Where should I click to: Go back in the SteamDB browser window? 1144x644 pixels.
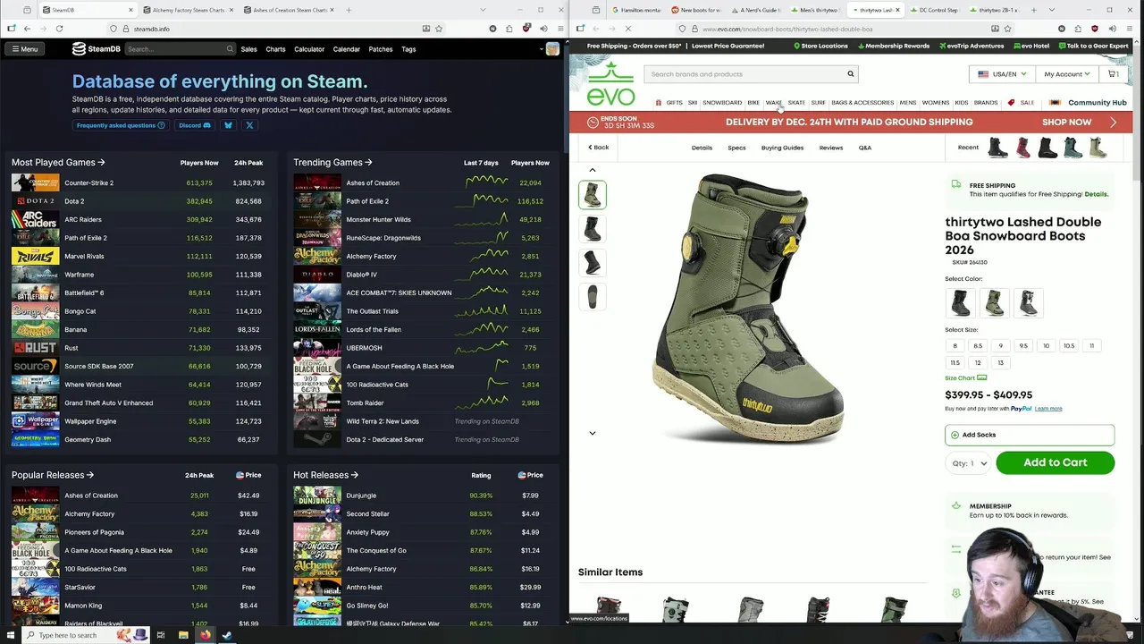tap(27, 29)
